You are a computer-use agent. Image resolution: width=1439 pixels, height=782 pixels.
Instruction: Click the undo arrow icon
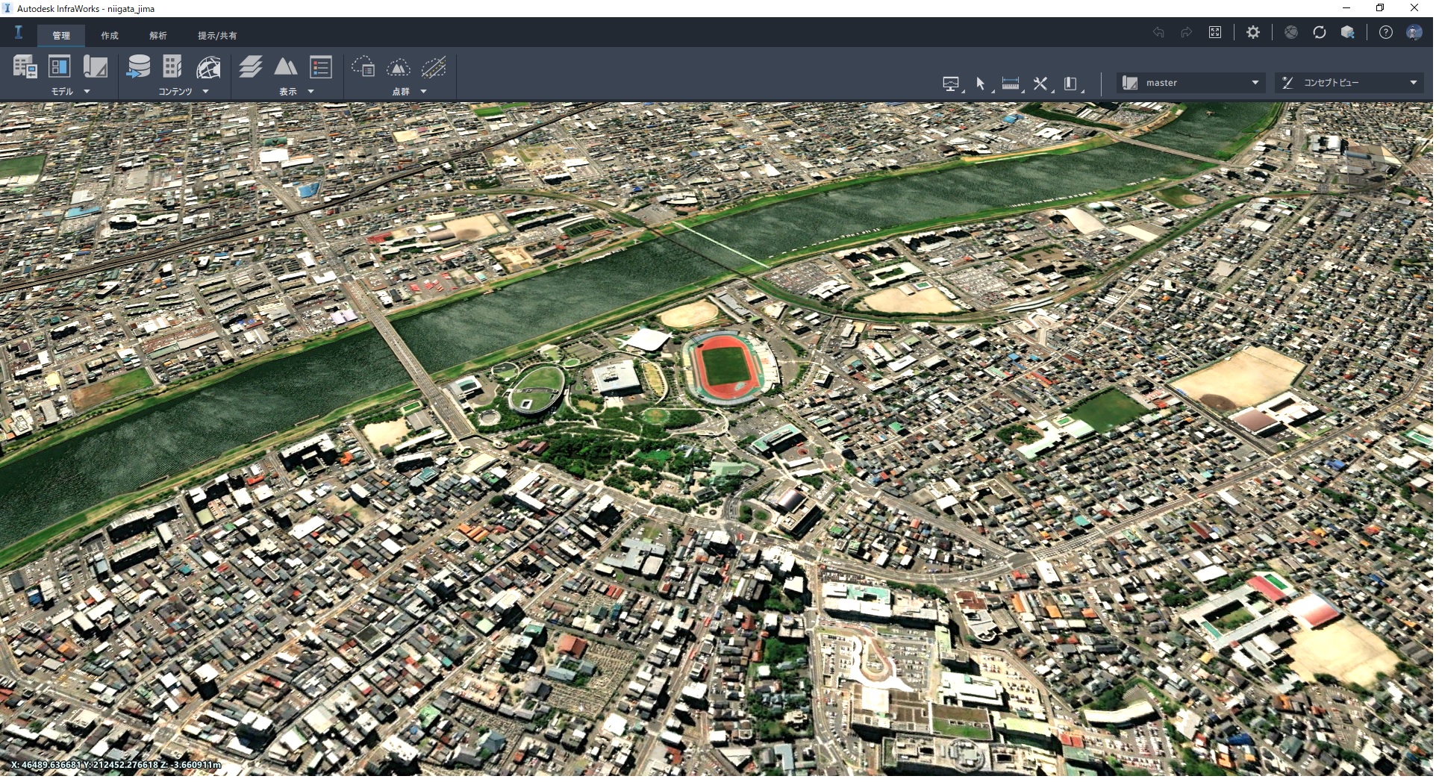click(x=1158, y=32)
